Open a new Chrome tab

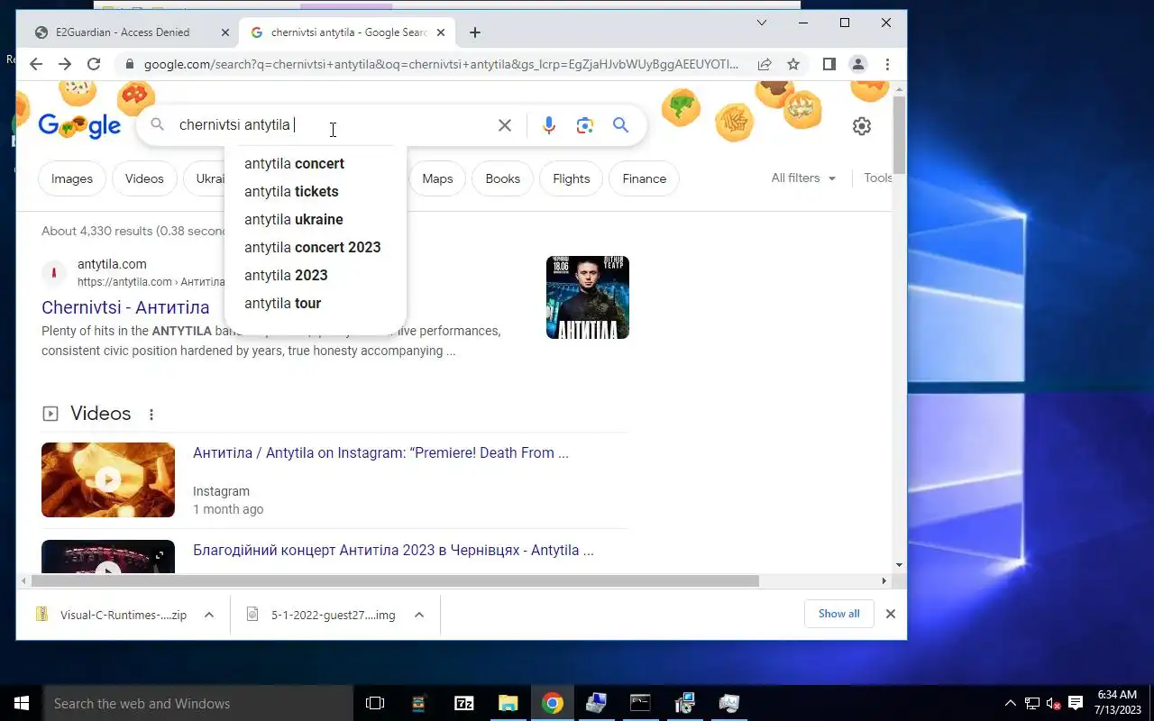(475, 32)
